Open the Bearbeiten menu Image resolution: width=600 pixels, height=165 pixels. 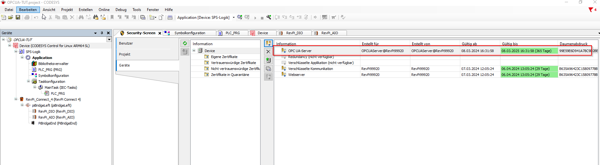[28, 10]
